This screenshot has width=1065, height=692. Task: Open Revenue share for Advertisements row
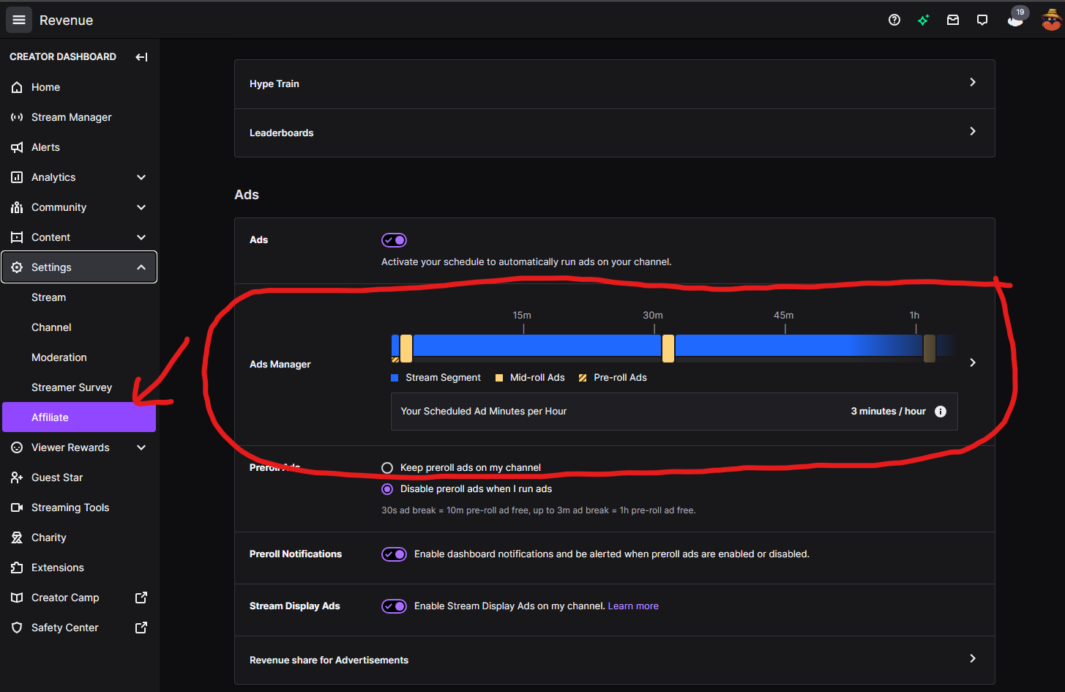click(615, 660)
